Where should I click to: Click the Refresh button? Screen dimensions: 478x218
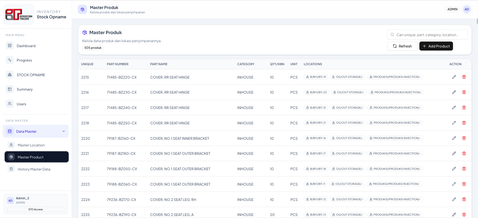click(402, 46)
